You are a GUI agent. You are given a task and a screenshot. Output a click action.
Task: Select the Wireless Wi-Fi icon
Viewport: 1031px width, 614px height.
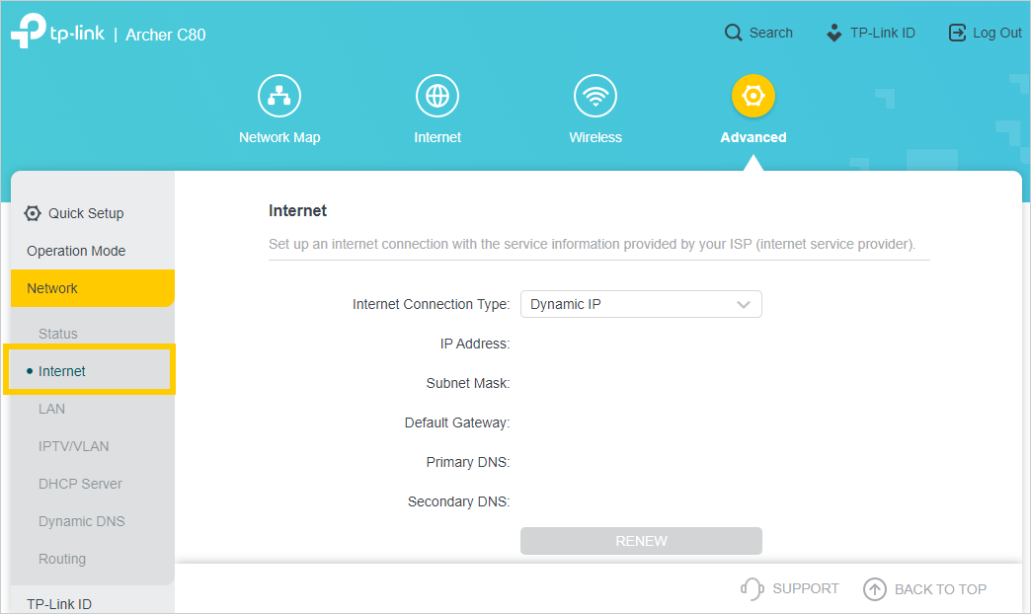point(595,96)
